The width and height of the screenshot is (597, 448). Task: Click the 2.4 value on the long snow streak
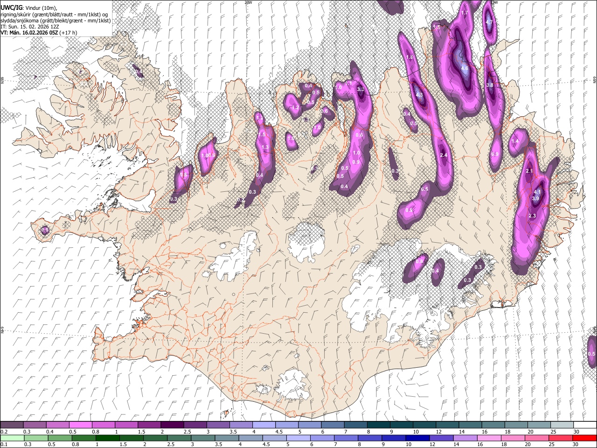click(444, 155)
